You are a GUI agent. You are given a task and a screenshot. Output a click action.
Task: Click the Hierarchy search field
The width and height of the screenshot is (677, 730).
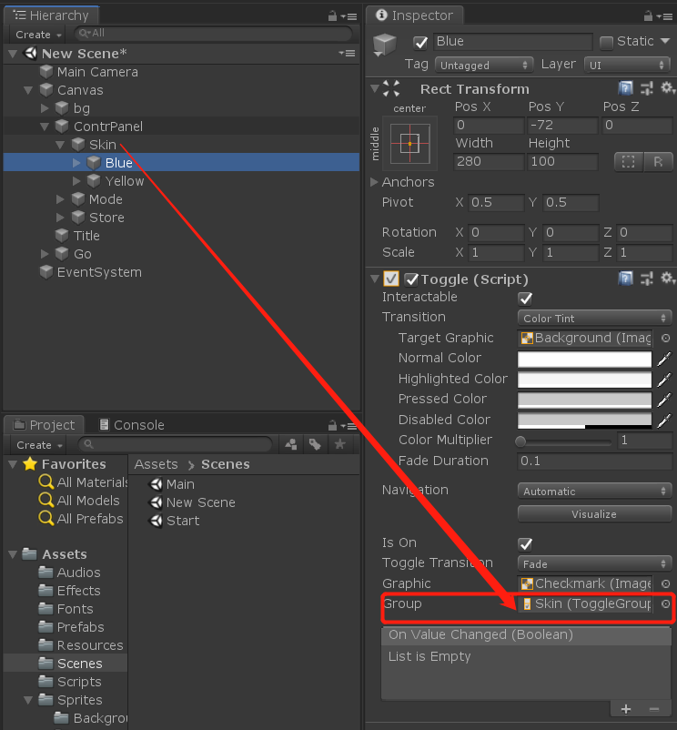tap(213, 34)
